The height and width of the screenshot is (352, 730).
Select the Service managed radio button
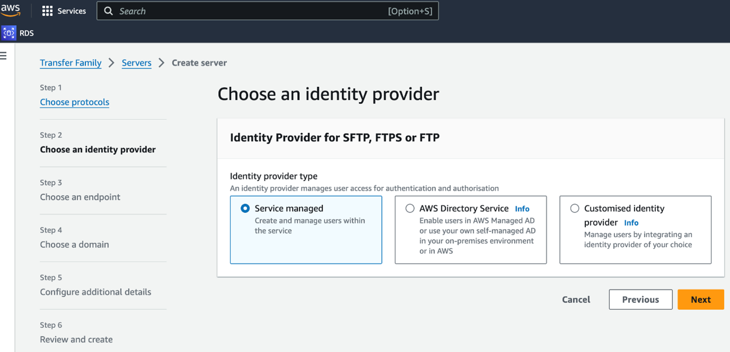(x=245, y=209)
